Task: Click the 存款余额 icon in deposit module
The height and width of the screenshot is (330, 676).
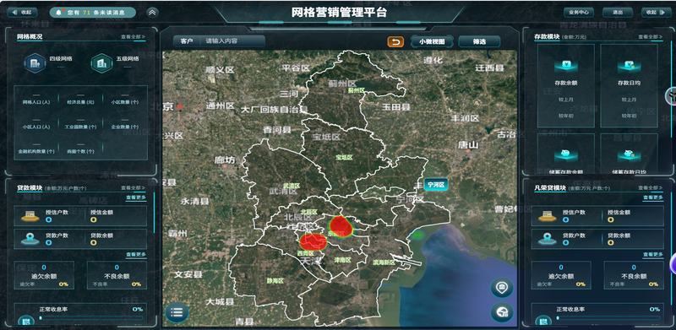Action: [x=565, y=66]
